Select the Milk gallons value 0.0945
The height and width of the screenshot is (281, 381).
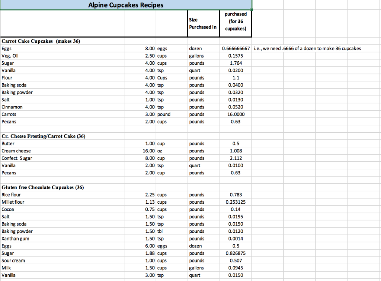[x=236, y=268]
